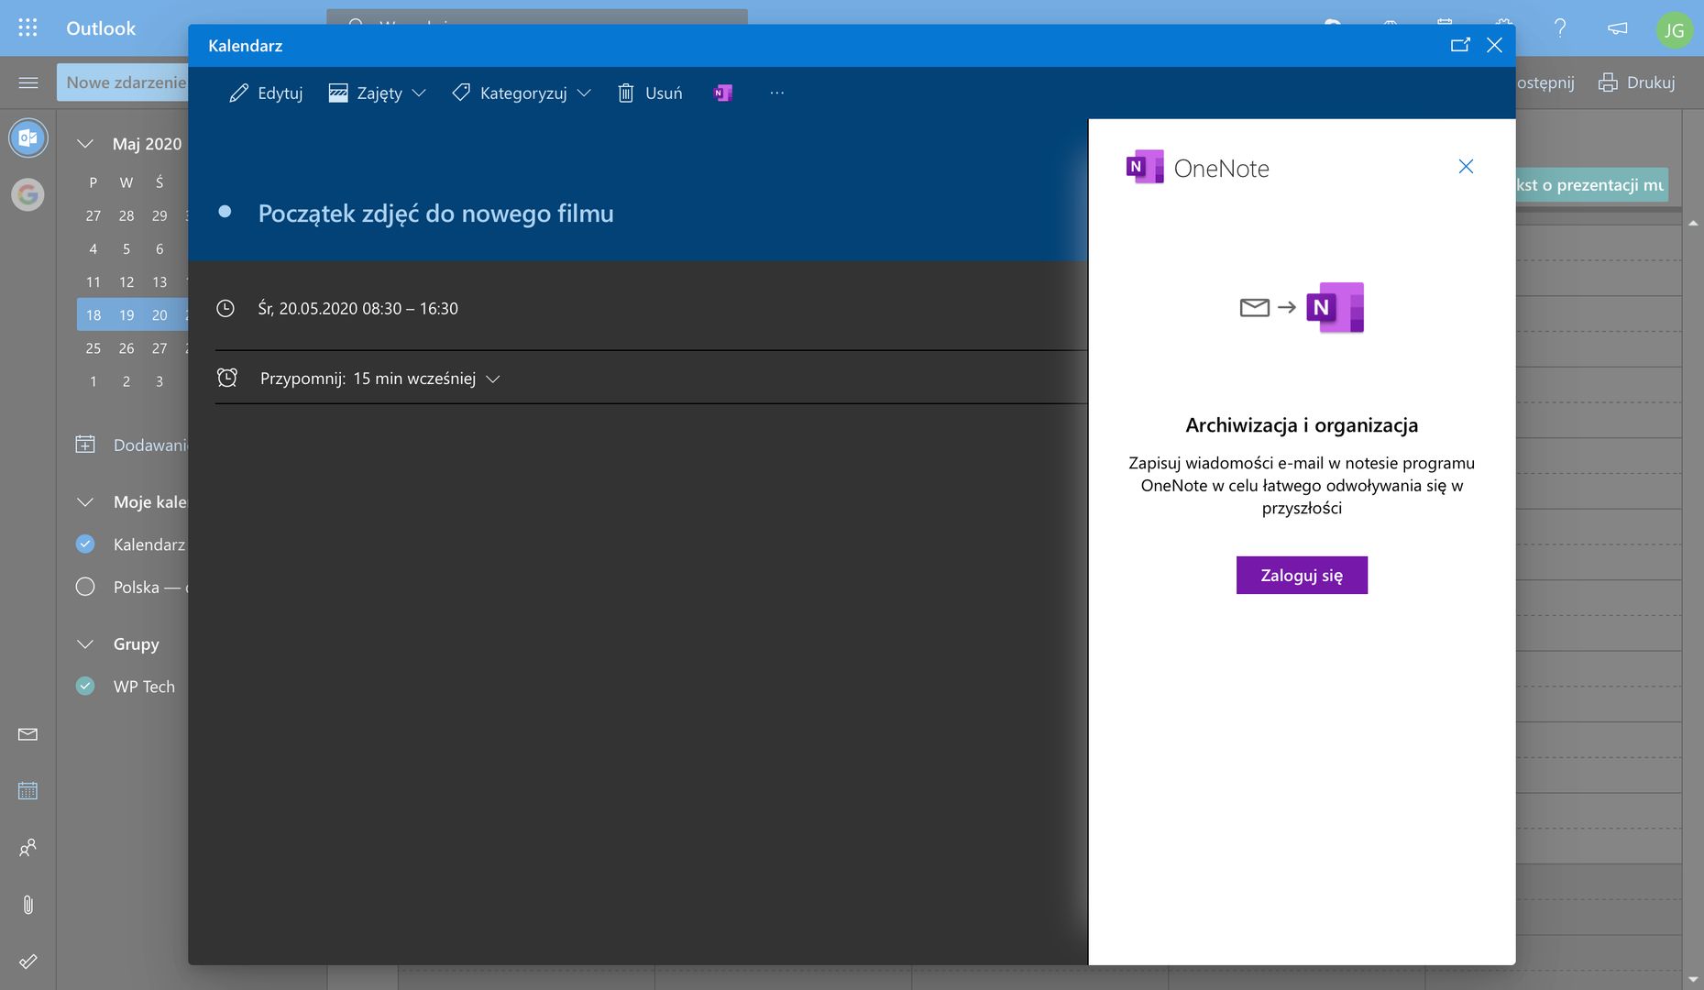1704x990 pixels.
Task: Click the prezentacji event in background calendar
Action: [x=1591, y=185]
